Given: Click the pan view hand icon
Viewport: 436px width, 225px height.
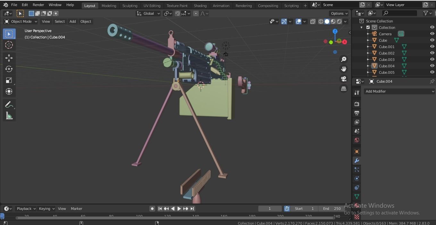Looking at the screenshot, I should (x=344, y=69).
